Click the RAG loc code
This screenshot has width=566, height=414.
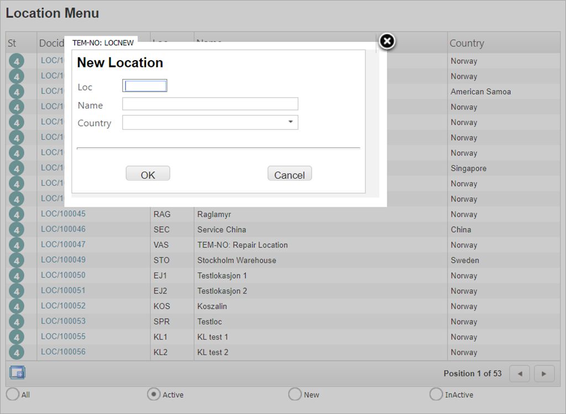(162, 214)
